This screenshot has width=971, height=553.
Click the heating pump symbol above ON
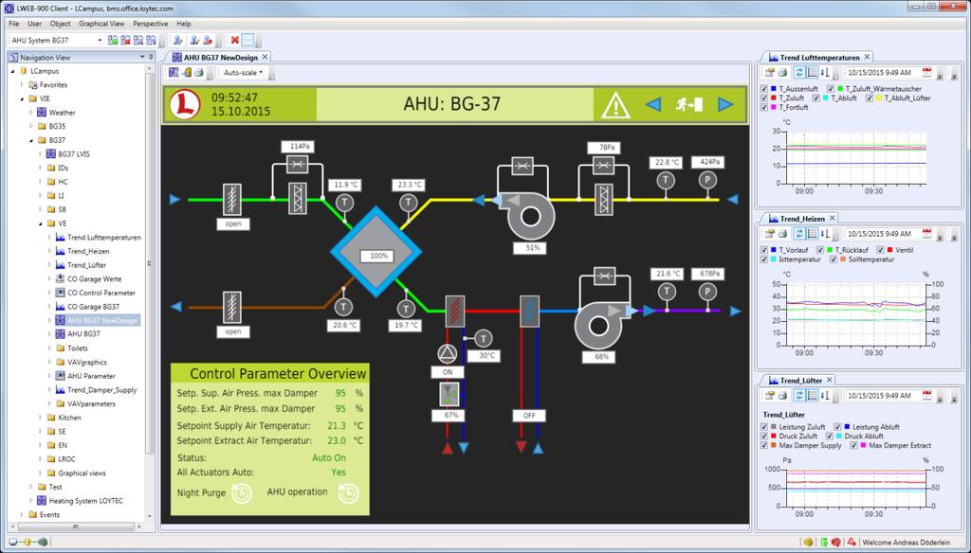448,354
